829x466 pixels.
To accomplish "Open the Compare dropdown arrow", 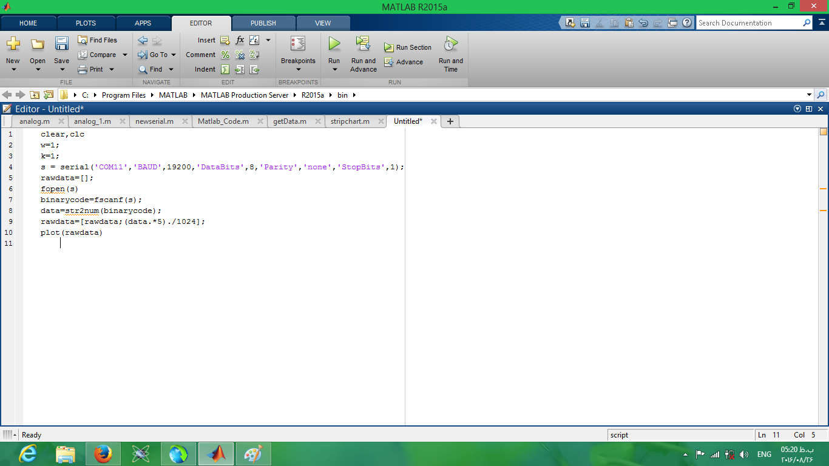I will 125,55.
